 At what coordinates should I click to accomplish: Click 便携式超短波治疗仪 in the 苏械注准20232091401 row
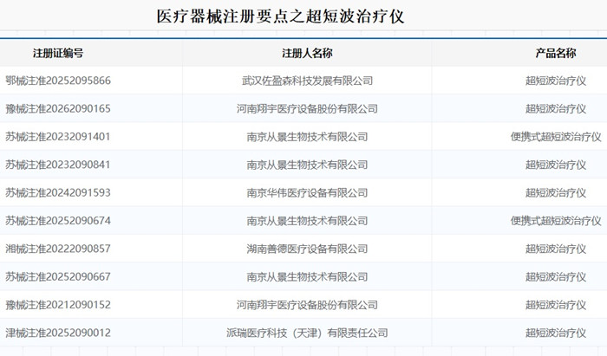point(556,137)
